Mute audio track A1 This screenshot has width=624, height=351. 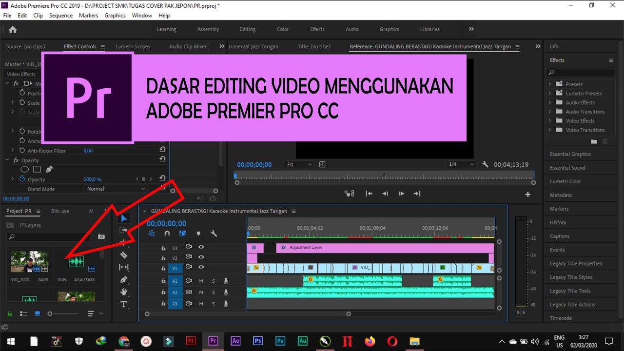pyautogui.click(x=201, y=281)
